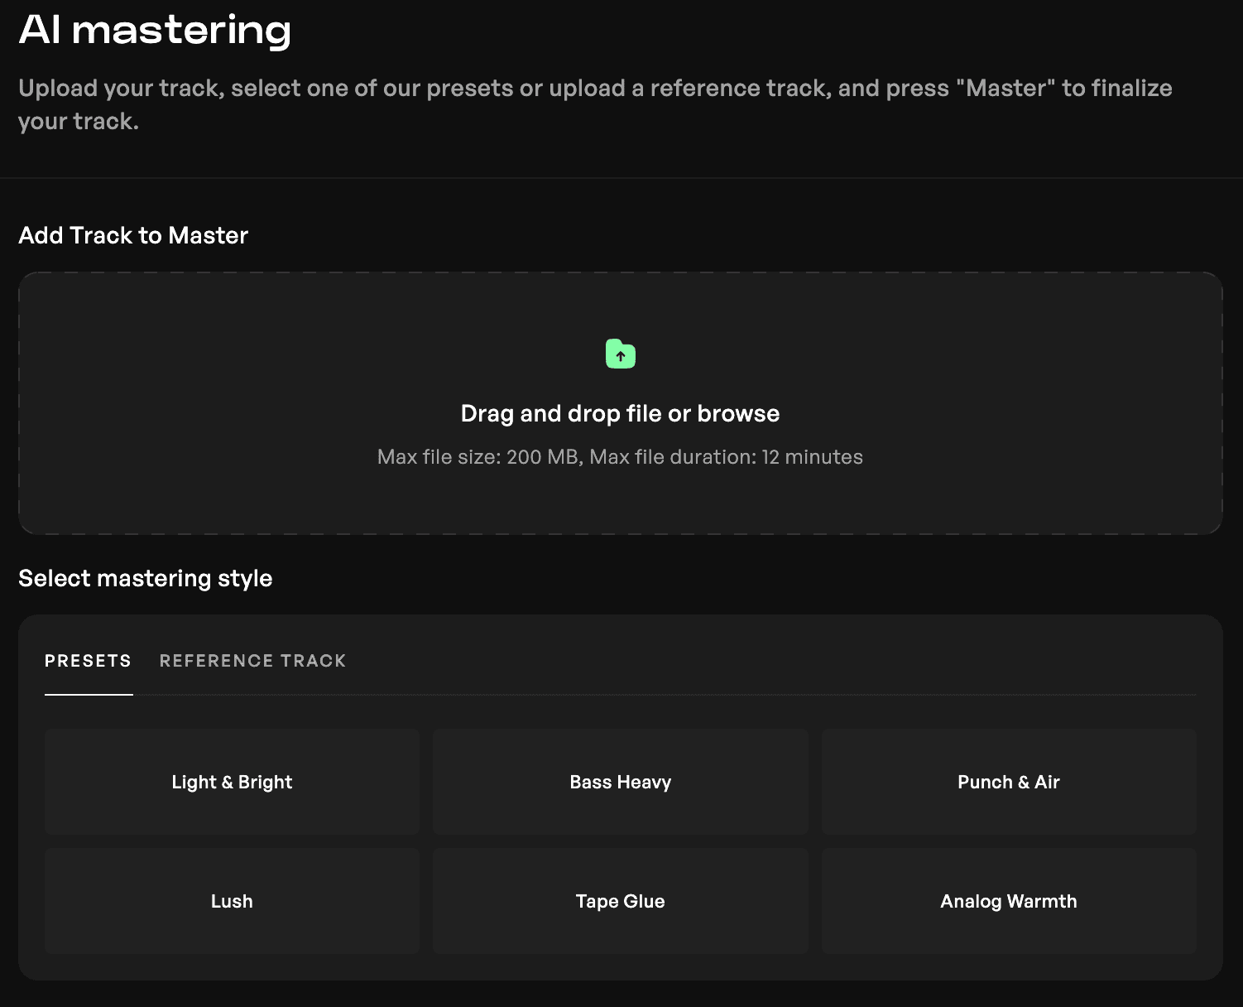Screen dimensions: 1243x1007
Task: Open the Reference Track tab
Action: click(252, 661)
